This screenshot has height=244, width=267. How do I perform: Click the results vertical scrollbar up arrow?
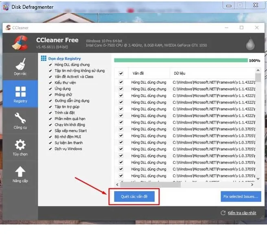point(258,70)
